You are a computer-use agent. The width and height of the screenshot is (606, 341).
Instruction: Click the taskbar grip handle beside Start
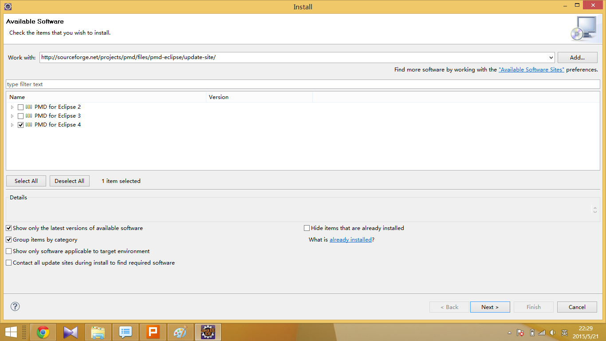coord(24,332)
